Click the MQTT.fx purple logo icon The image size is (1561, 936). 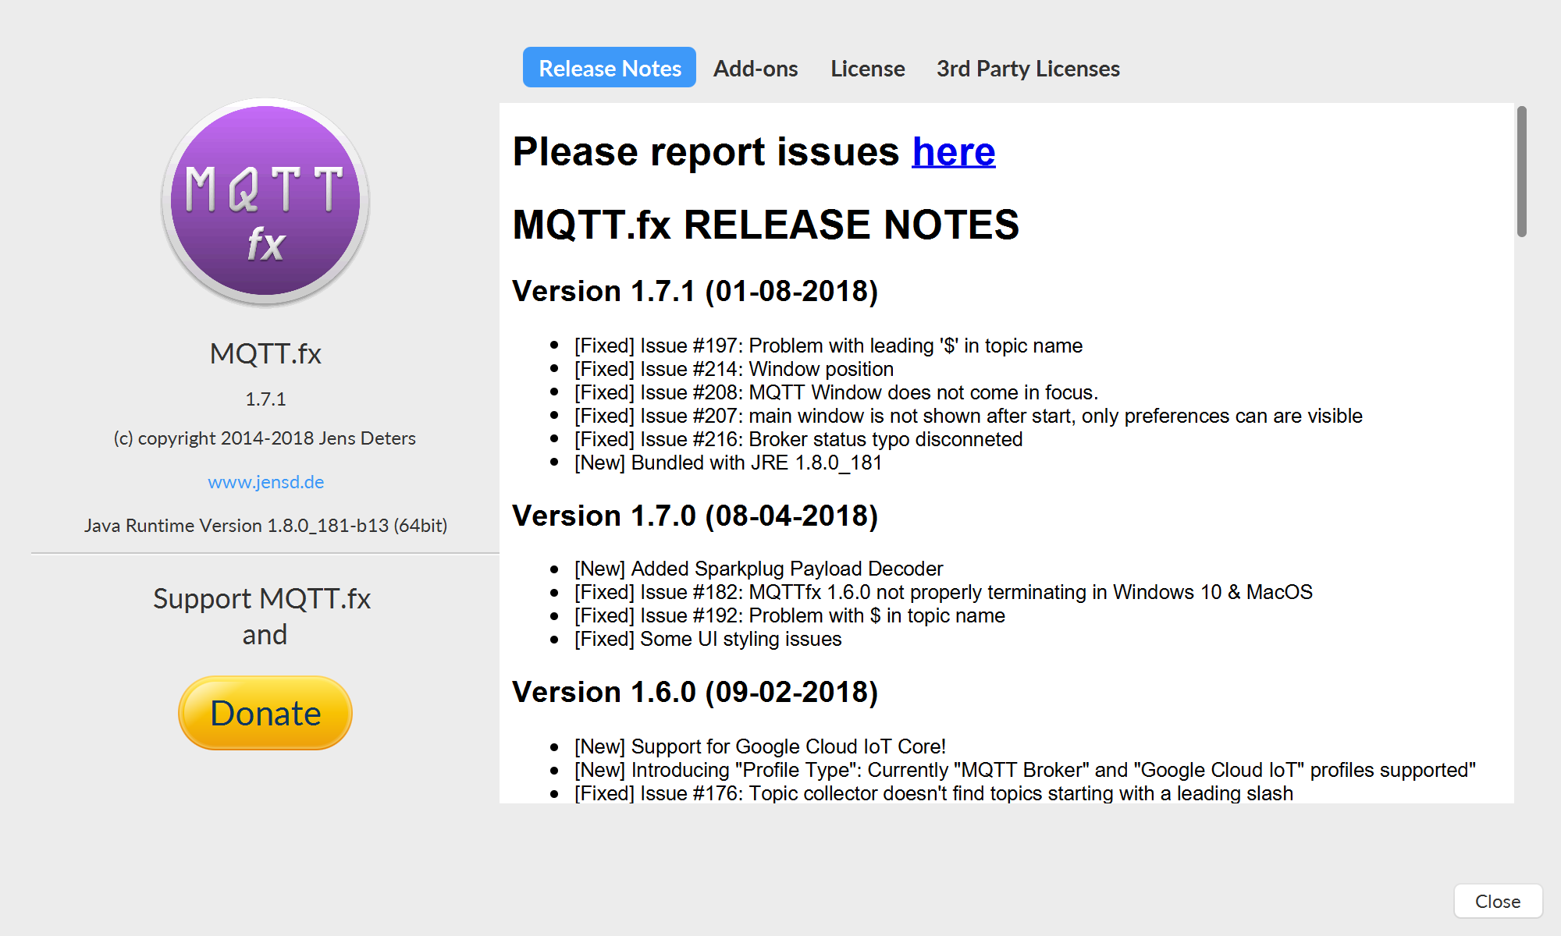265,201
